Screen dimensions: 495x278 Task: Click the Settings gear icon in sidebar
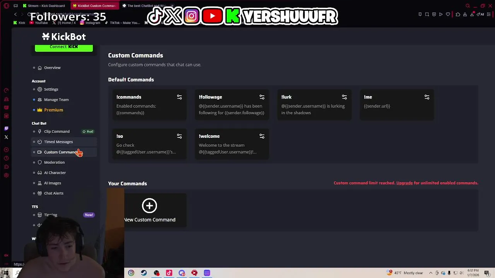[39, 89]
